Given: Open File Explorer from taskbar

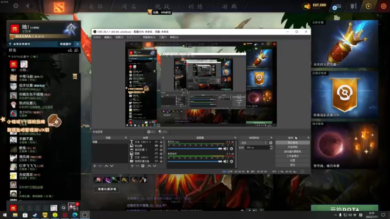Looking at the screenshot, I should click(15, 215).
